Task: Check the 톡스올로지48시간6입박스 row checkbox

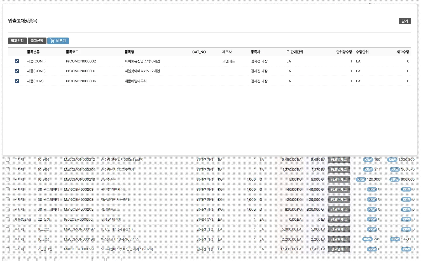Action: (8, 239)
